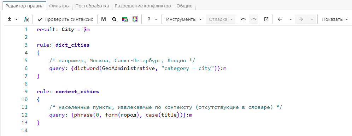This screenshot has height=136, width=352.
Task: Click the question mark help icon
Action: point(149,19)
